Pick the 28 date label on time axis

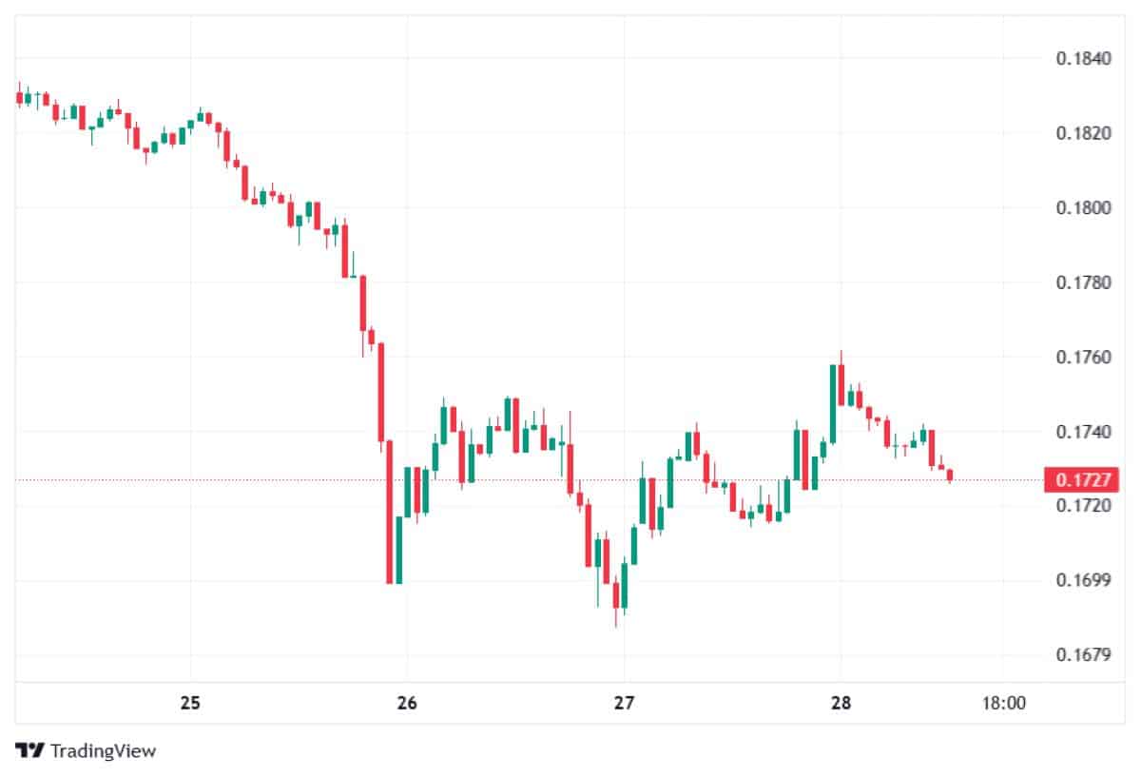coord(841,704)
